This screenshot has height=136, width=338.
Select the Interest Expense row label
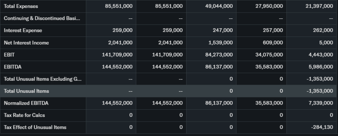click(23, 30)
